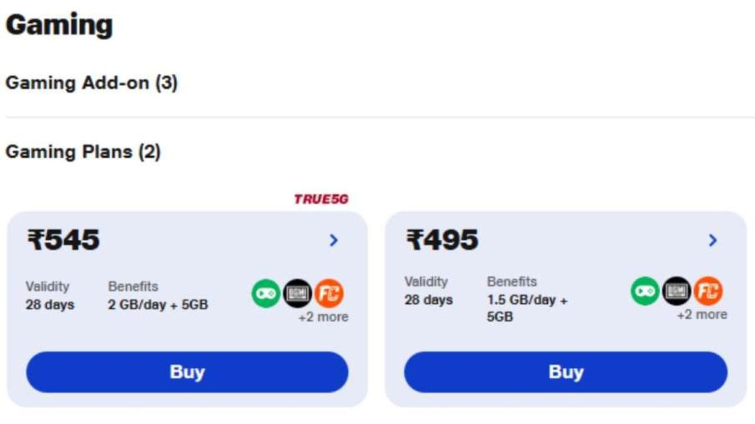This screenshot has height=424, width=755.
Task: Buy the ₹495 gaming plan
Action: pos(566,372)
